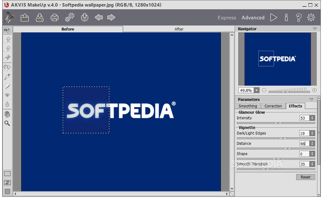This screenshot has height=199, width=323.
Task: Open the Correction tab
Action: click(x=273, y=106)
